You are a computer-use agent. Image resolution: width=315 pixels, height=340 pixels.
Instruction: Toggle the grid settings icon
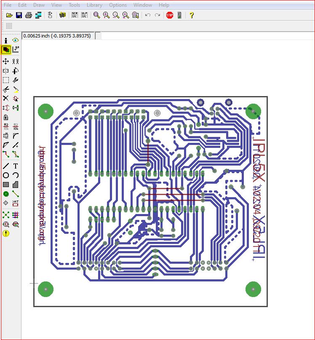pyautogui.click(x=9, y=26)
